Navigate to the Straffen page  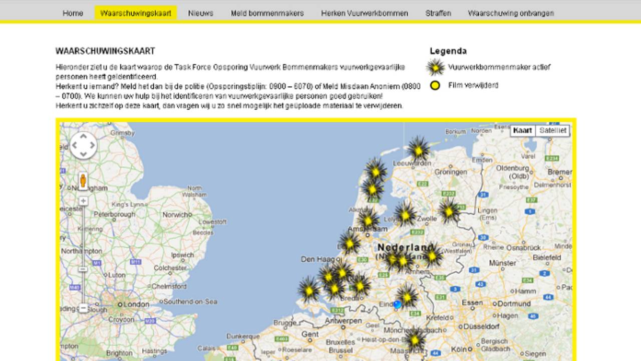pos(438,13)
